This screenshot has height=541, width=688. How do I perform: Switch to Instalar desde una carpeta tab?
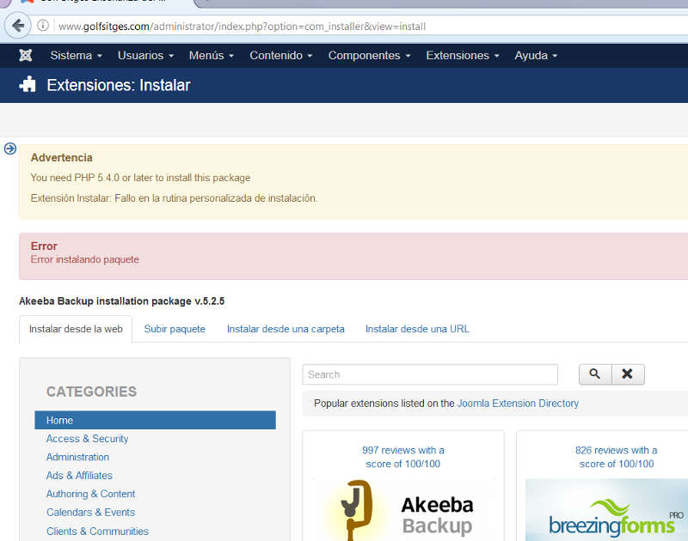(286, 329)
